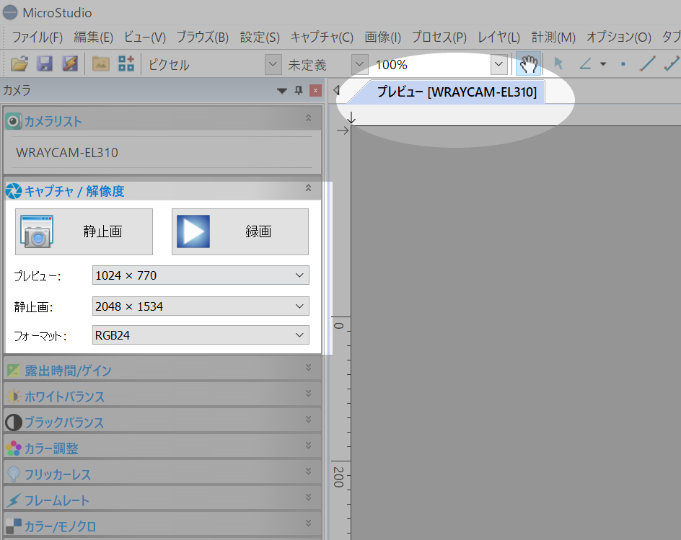
Task: Click the フレームレート lightning icon
Action: click(14, 500)
